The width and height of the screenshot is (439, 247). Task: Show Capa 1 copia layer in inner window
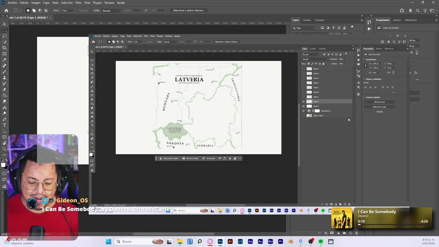(303, 116)
